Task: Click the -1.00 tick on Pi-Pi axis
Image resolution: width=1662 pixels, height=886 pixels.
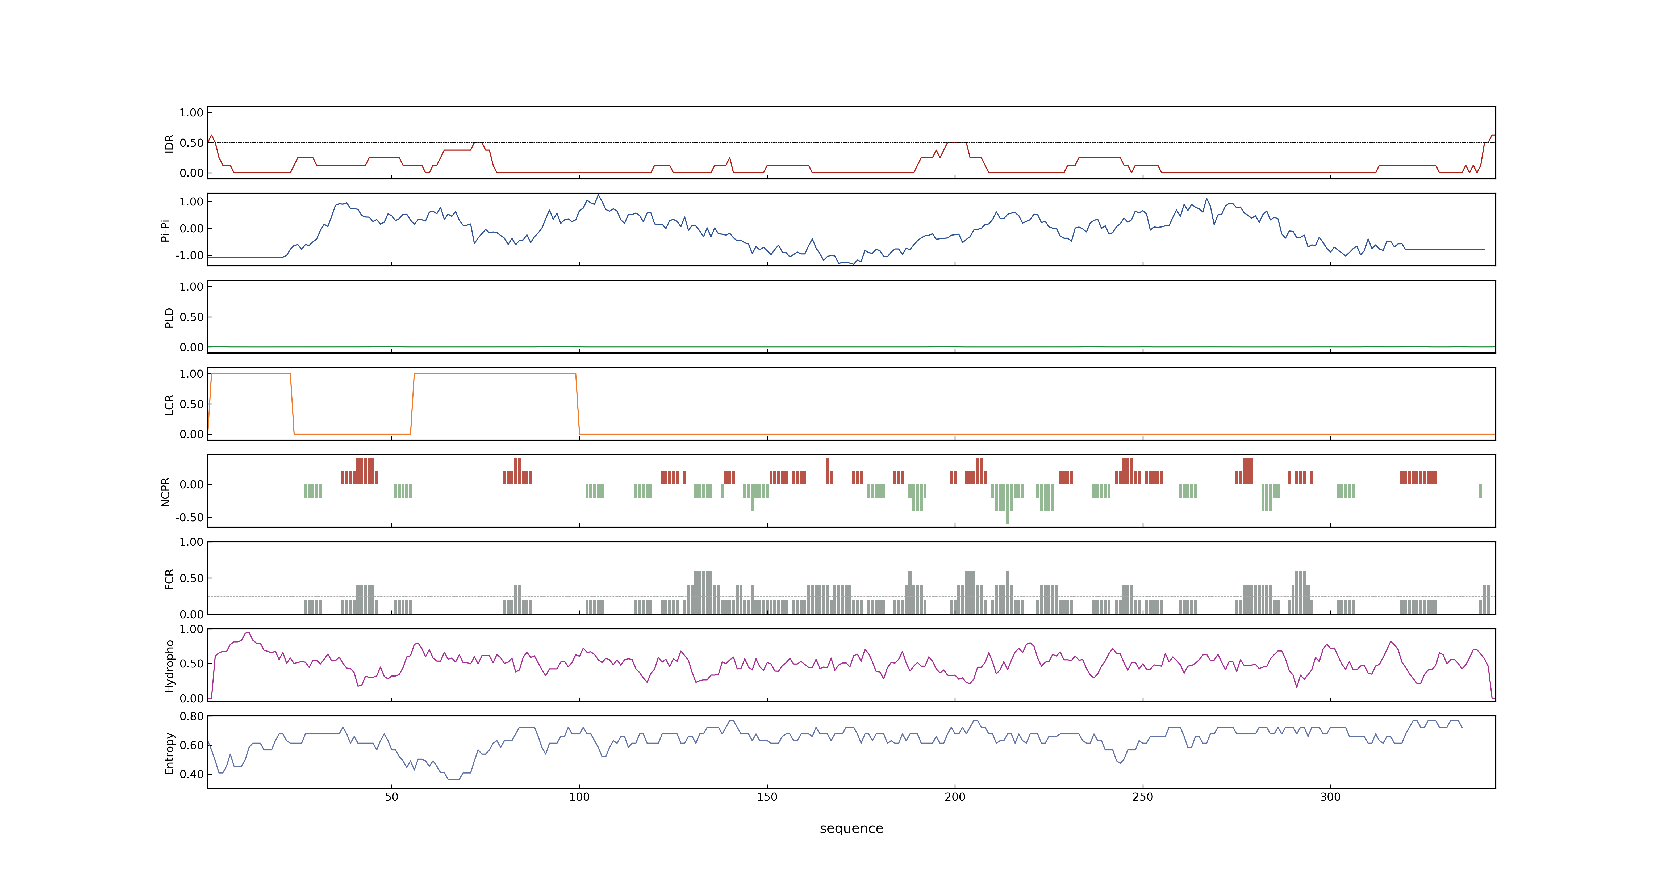Action: tap(189, 256)
